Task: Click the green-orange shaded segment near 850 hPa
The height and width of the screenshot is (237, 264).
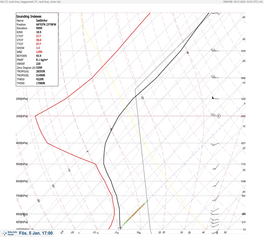Action: 135,213
